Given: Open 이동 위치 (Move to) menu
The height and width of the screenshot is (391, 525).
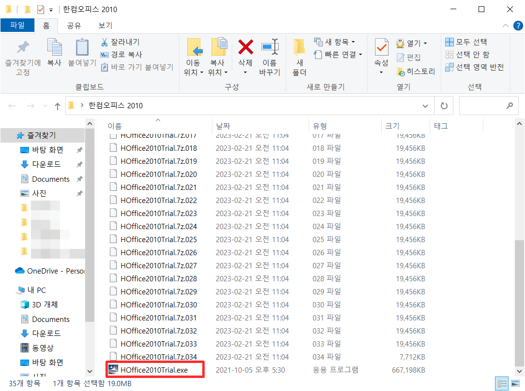Looking at the screenshot, I should point(194,58).
